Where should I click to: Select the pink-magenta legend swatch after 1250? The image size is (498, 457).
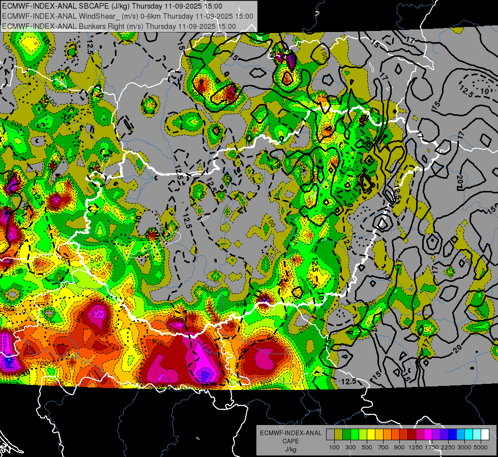[x=420, y=435]
